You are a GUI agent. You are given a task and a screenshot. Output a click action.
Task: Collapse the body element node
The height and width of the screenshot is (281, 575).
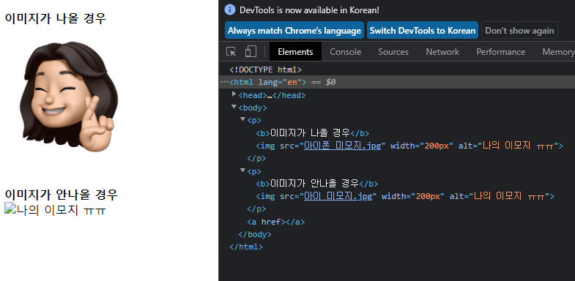click(234, 107)
